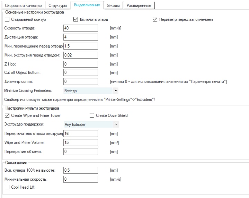Select the Вкл. кулера 100% на высоте field
This screenshot has width=249, height=198.
[x=81, y=170]
